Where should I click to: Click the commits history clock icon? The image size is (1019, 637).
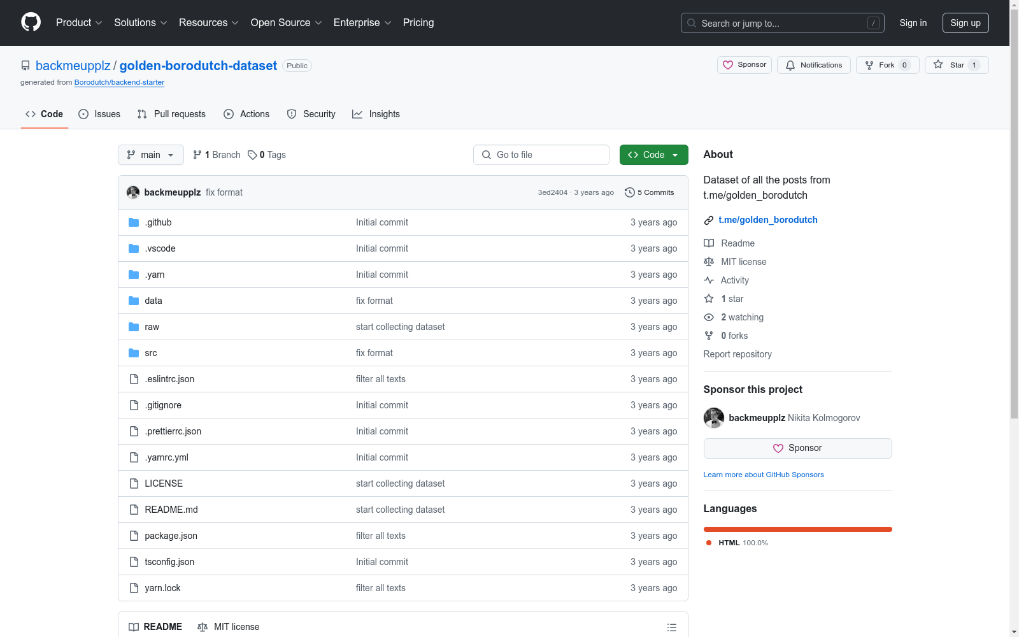coord(630,192)
